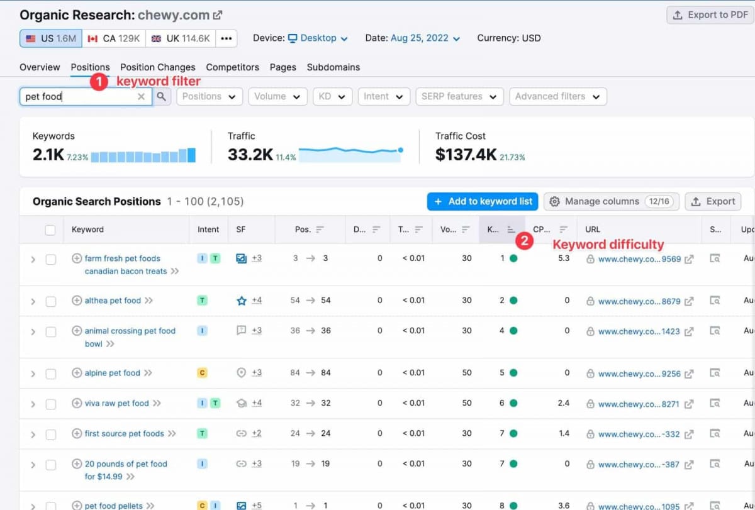755x510 pixels.
Task: Switch to the Competitors tab
Action: [232, 67]
